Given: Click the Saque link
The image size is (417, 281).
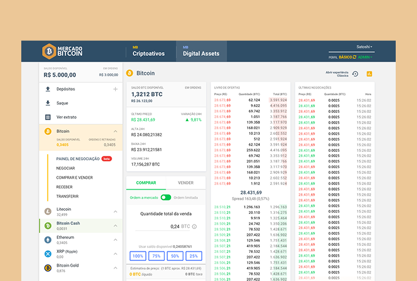Looking at the screenshot, I should [62, 103].
